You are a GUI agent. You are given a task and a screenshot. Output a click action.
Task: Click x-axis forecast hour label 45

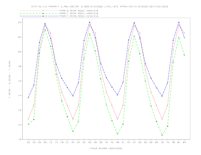[112, 142]
